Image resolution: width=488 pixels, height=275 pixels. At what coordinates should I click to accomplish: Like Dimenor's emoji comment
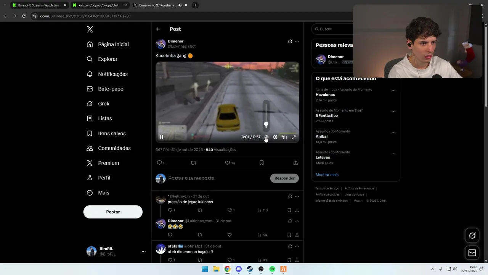click(230, 235)
